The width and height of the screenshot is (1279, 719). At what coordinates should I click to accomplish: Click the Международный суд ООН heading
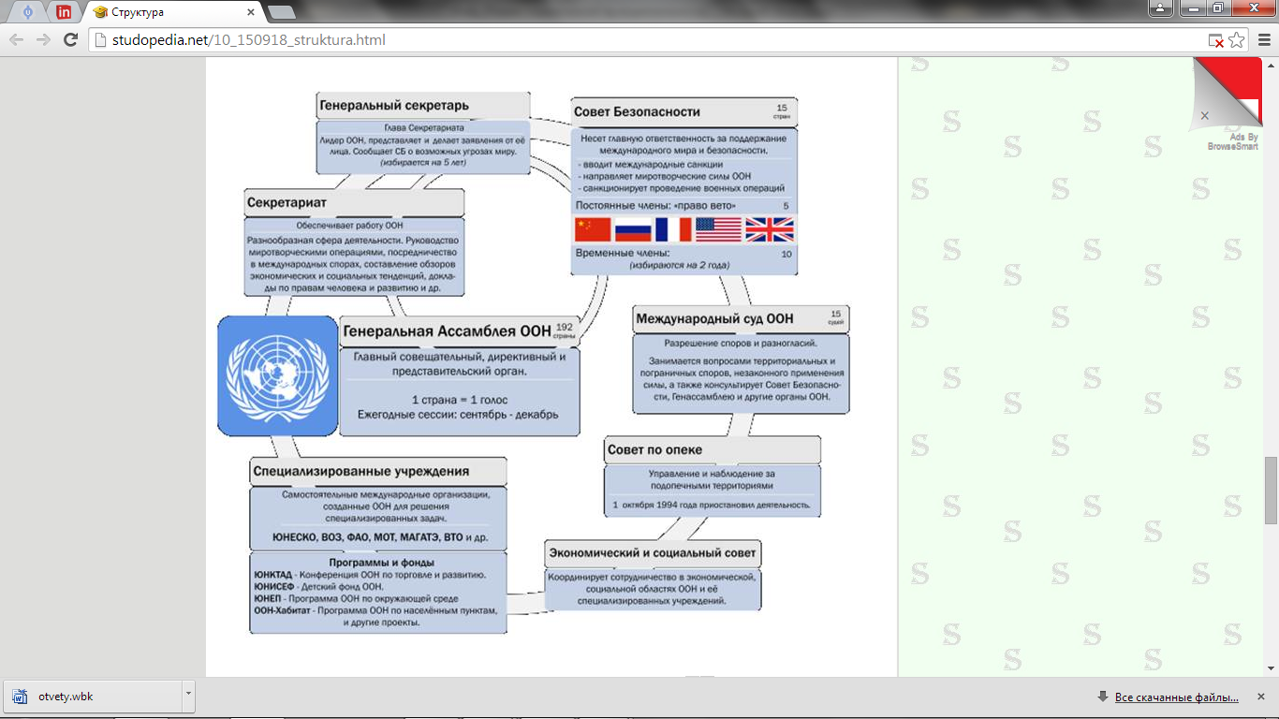(x=714, y=319)
